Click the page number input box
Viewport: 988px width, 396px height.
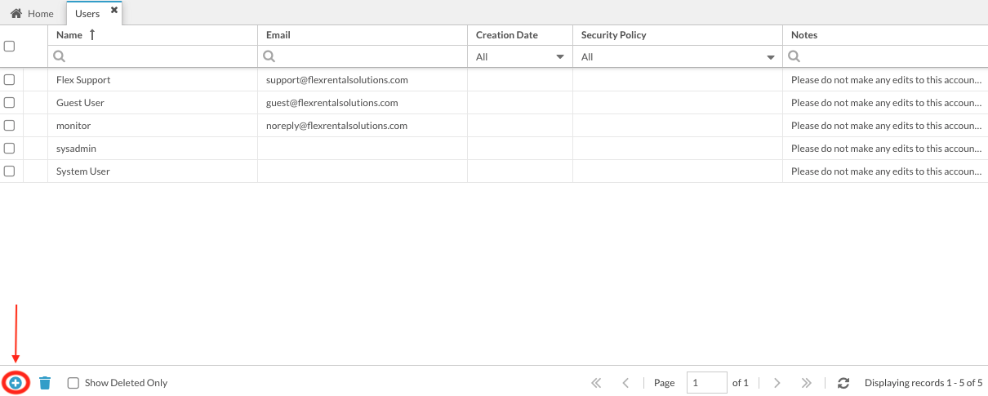click(x=706, y=383)
